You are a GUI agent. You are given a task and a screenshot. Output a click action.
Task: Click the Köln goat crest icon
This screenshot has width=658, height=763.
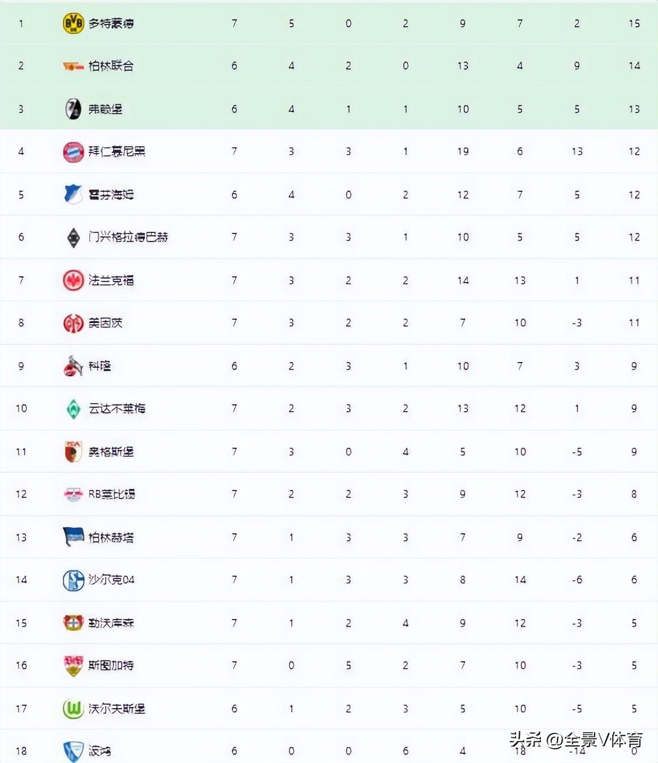[x=73, y=366]
